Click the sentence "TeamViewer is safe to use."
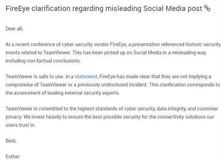Viewport: 221px width, 161px height. pos(35,76)
